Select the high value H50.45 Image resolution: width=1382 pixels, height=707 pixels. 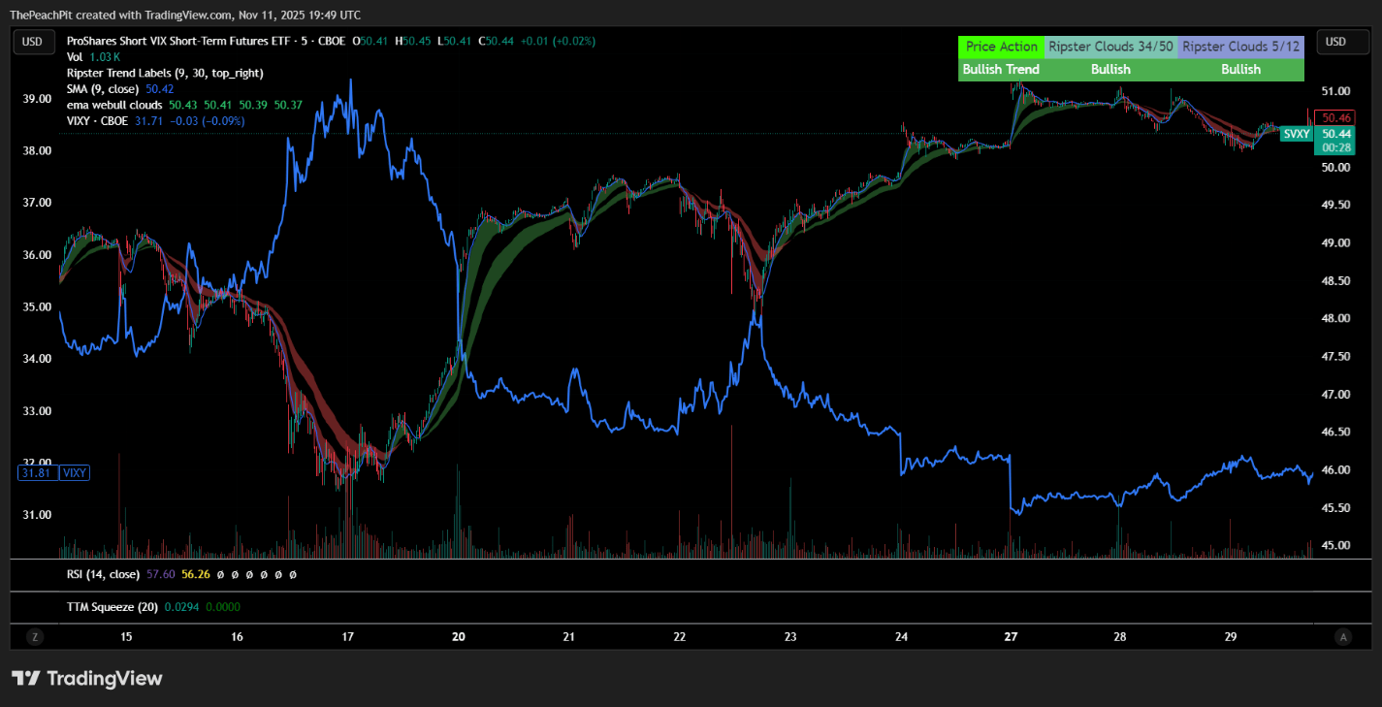414,41
